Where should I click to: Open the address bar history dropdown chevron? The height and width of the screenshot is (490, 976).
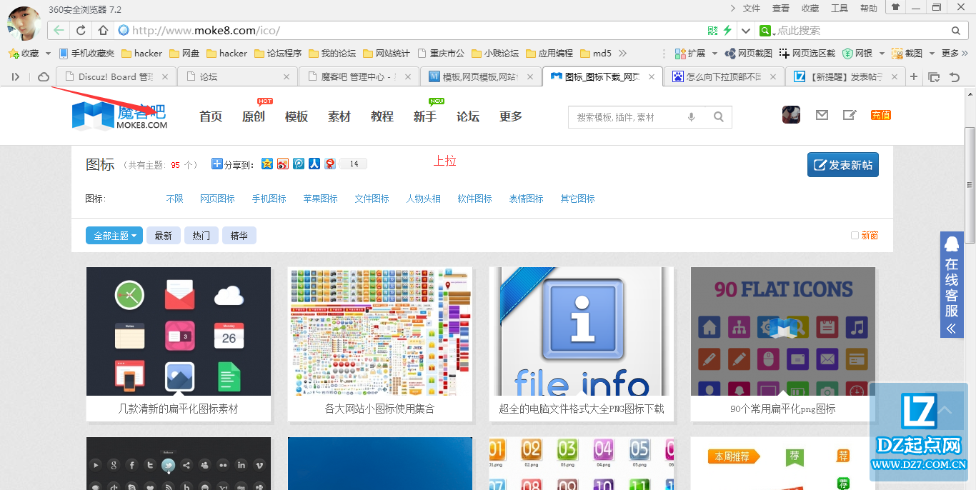(746, 31)
